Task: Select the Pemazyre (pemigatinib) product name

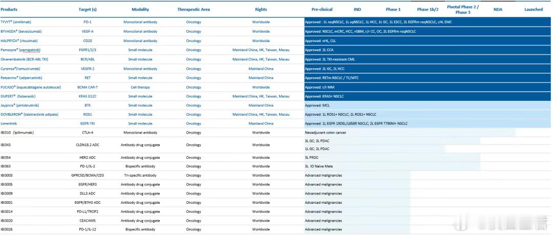Action: tap(20, 50)
